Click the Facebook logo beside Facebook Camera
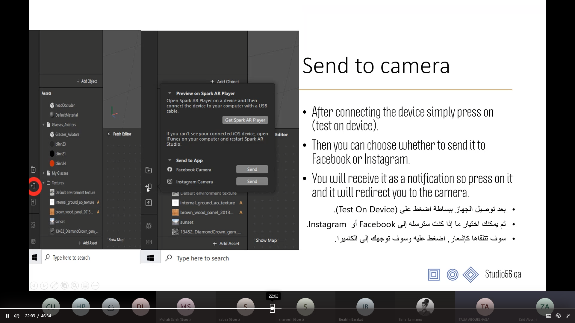This screenshot has width=575, height=323. click(170, 169)
